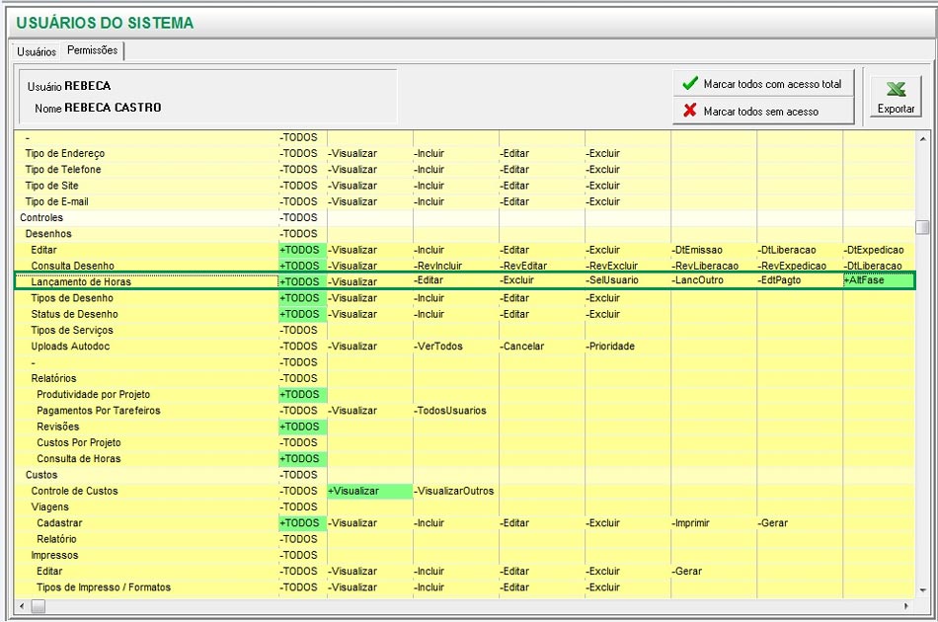This screenshot has width=938, height=622.
Task: Toggle -VisualizarOutros for Controle de Custos
Action: pos(454,491)
